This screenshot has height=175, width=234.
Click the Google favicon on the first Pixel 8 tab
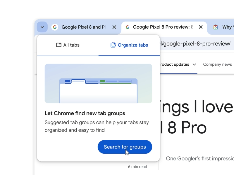[55, 27]
